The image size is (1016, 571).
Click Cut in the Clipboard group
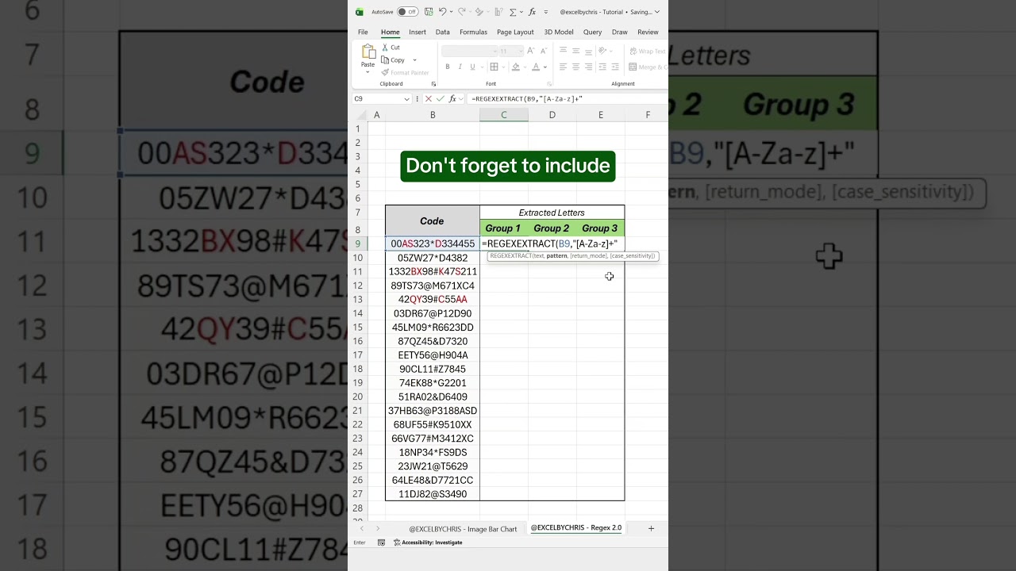(x=391, y=48)
